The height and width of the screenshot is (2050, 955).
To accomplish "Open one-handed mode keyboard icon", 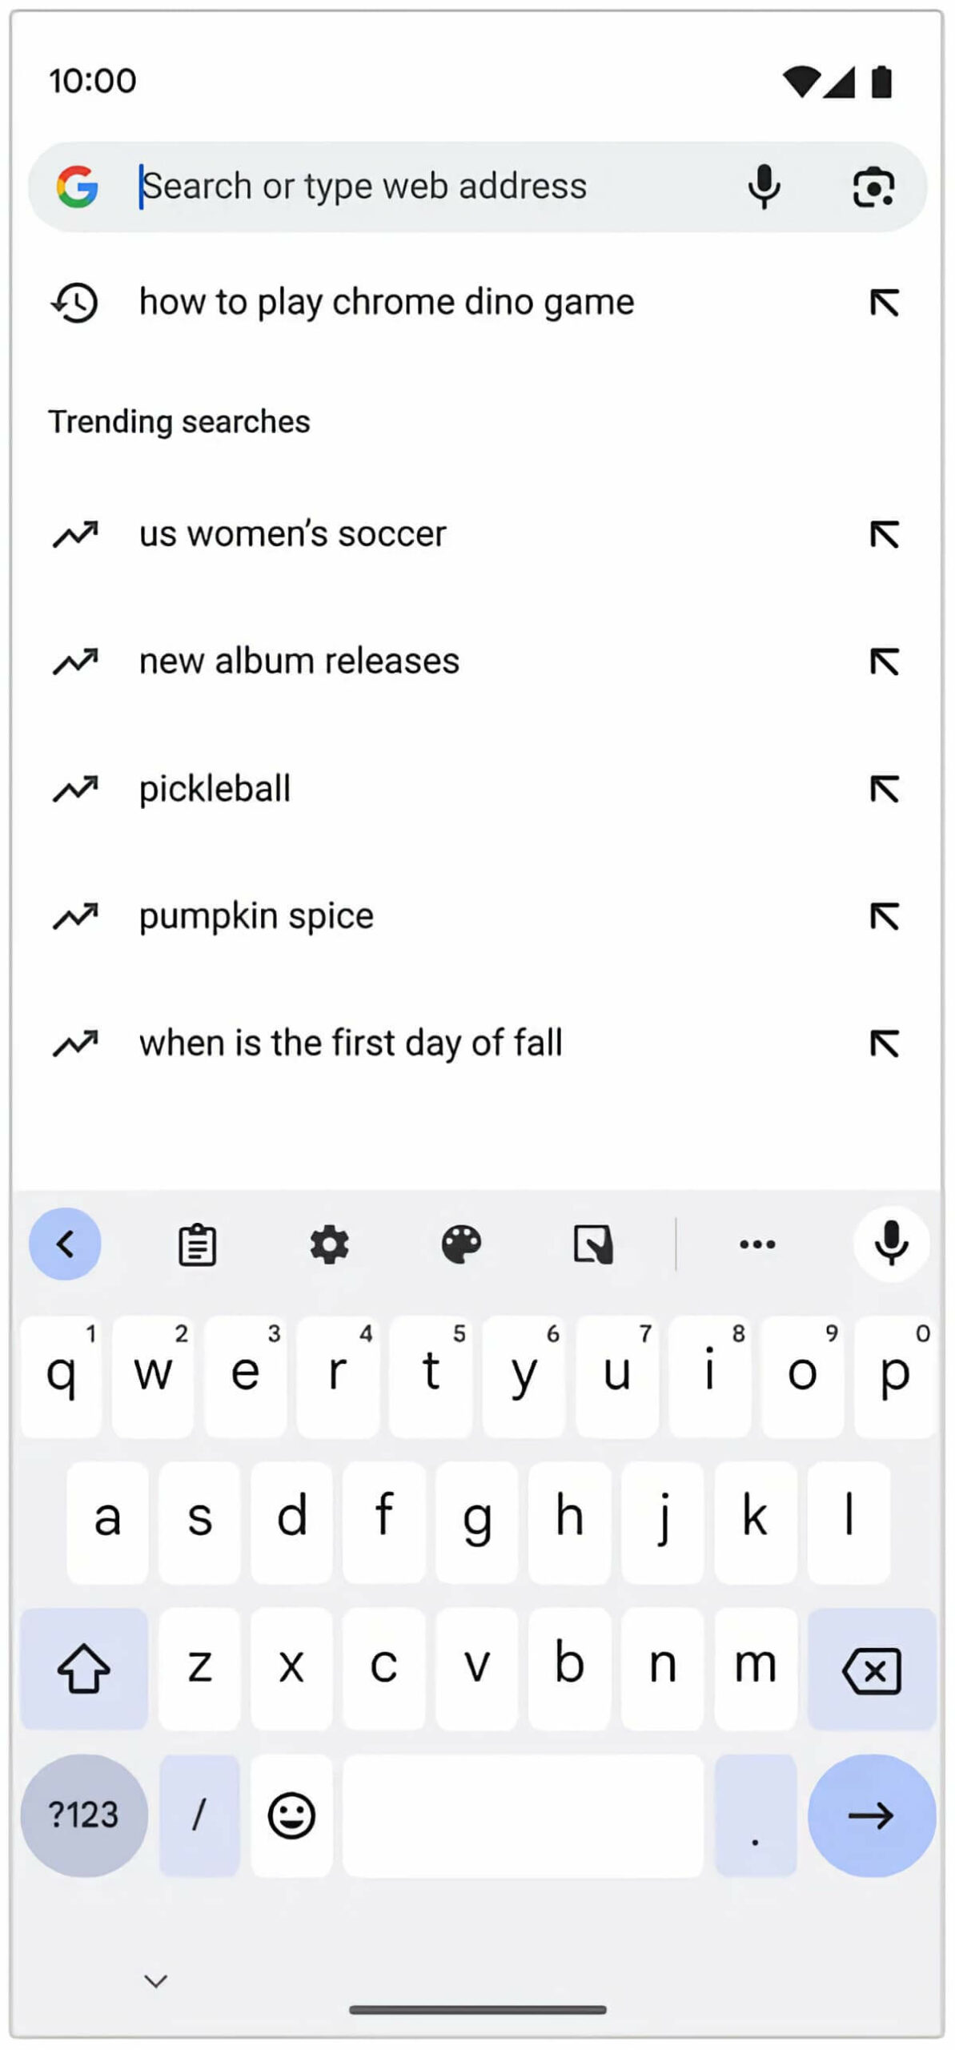I will point(593,1244).
